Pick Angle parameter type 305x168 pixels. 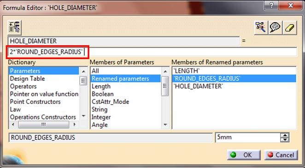pos(100,125)
